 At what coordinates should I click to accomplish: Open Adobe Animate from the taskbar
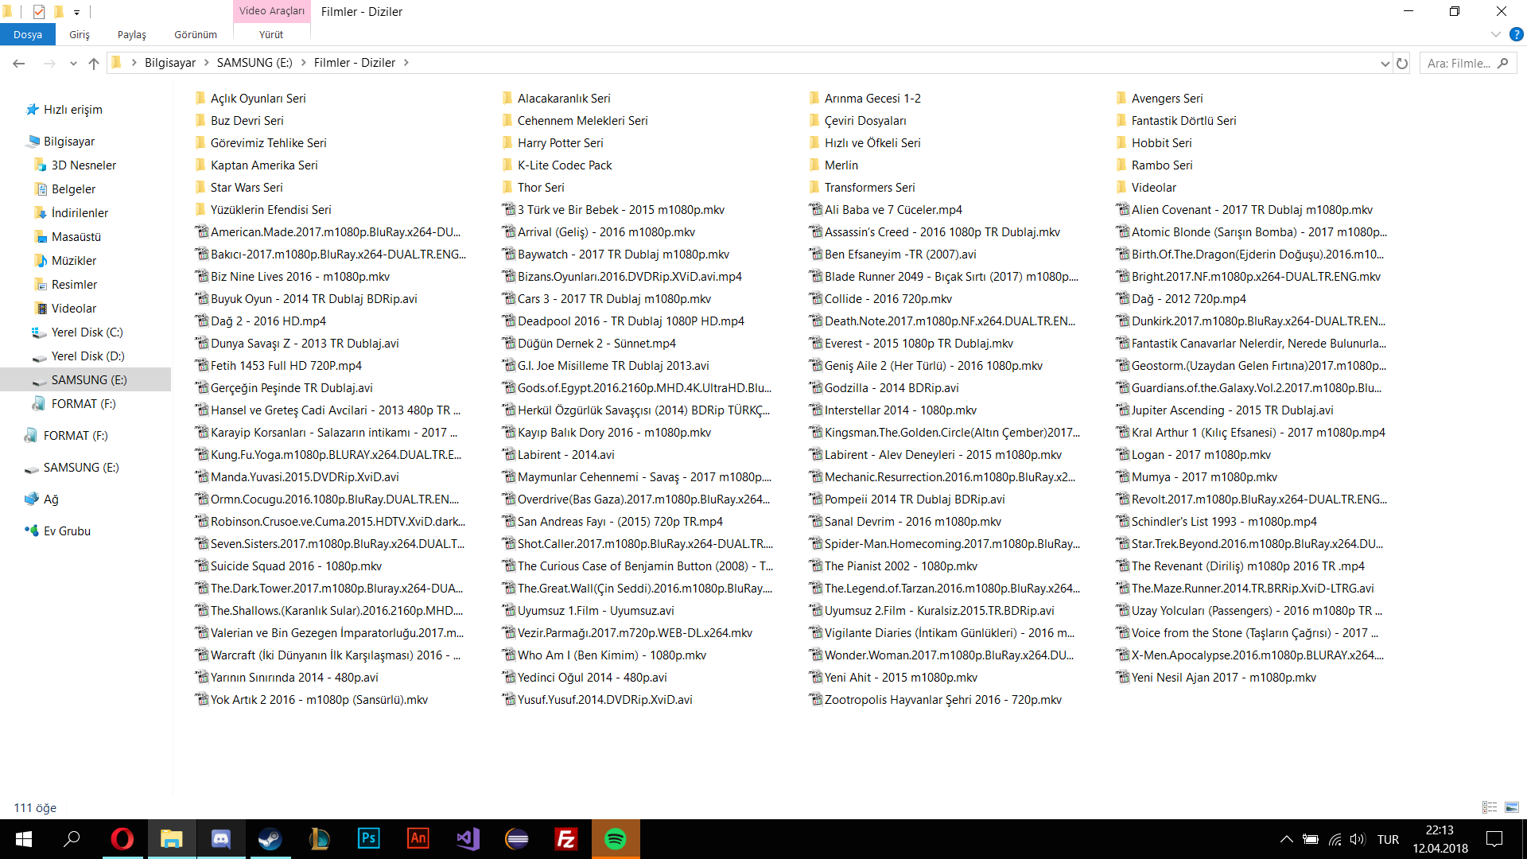coord(418,839)
